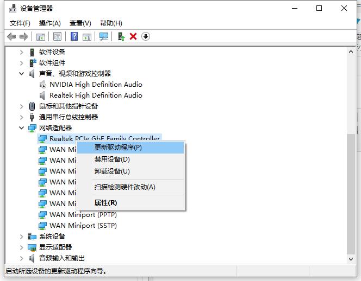Choose 属性(R) from context menu

(130, 203)
